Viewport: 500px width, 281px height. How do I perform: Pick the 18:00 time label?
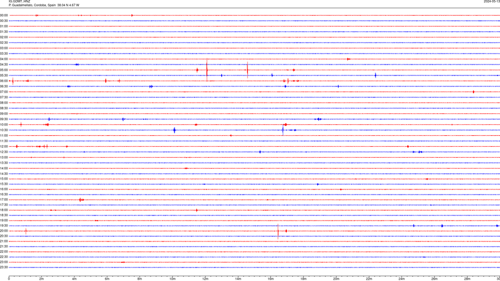point(4,210)
